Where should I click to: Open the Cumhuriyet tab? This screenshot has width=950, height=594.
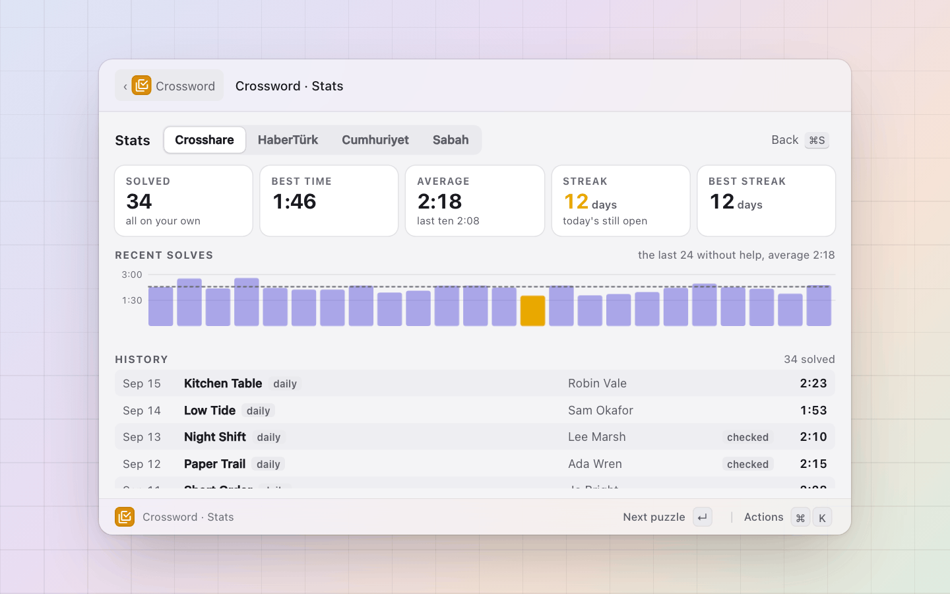pyautogui.click(x=375, y=140)
